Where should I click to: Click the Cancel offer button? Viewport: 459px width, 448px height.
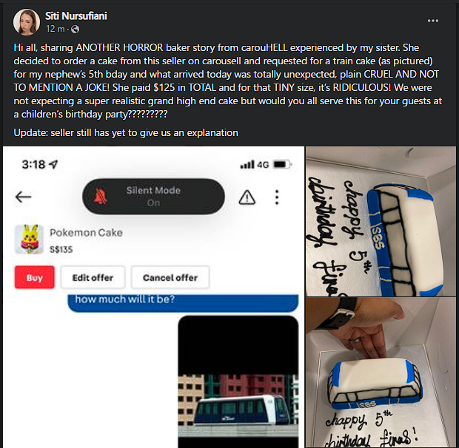170,277
